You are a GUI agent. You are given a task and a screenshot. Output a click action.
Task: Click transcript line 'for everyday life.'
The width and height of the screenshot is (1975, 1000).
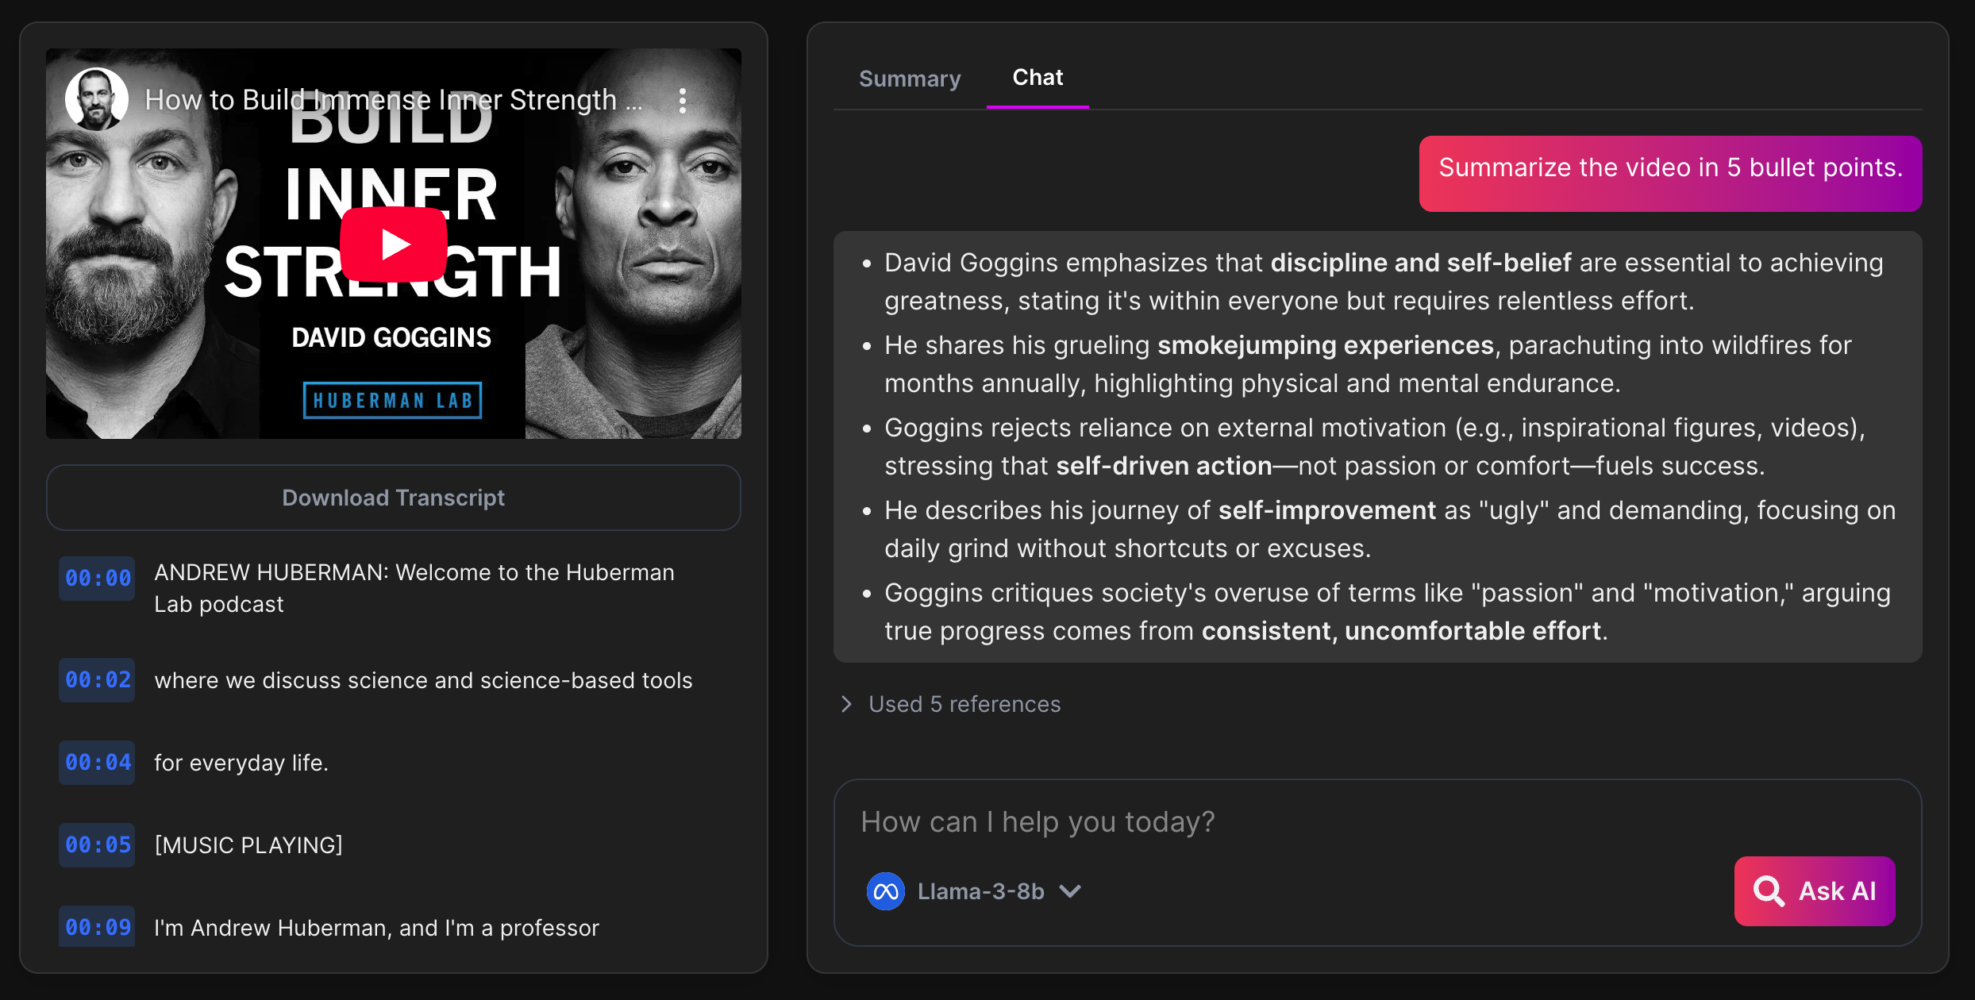pos(241,763)
